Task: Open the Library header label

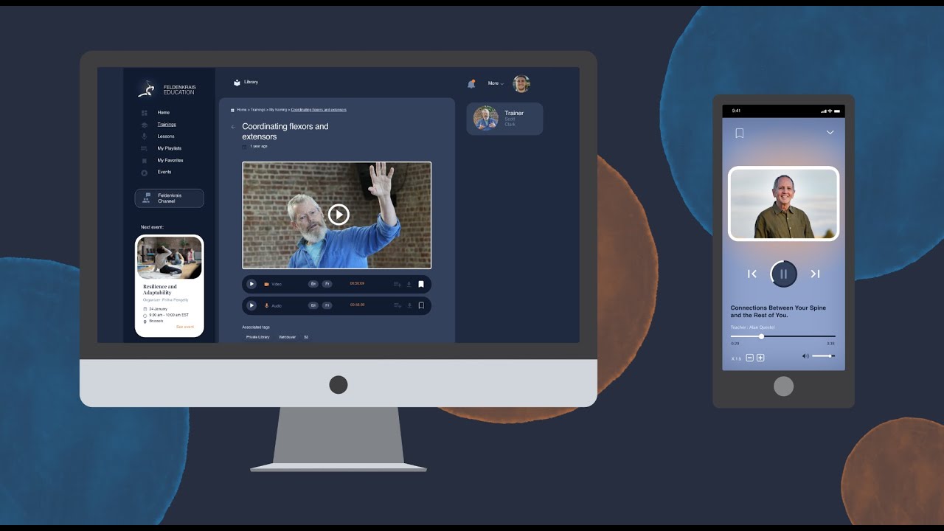Action: (251, 82)
